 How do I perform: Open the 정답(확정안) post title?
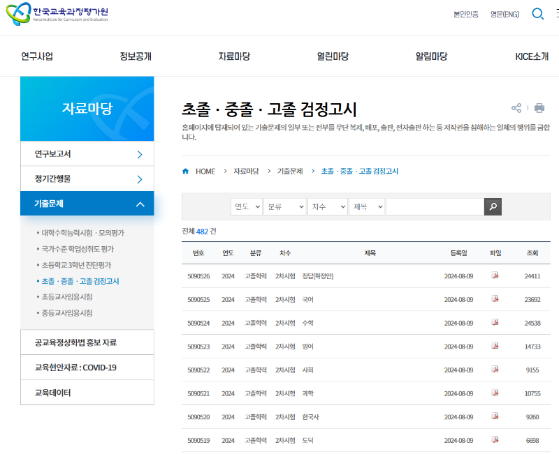tap(318, 276)
